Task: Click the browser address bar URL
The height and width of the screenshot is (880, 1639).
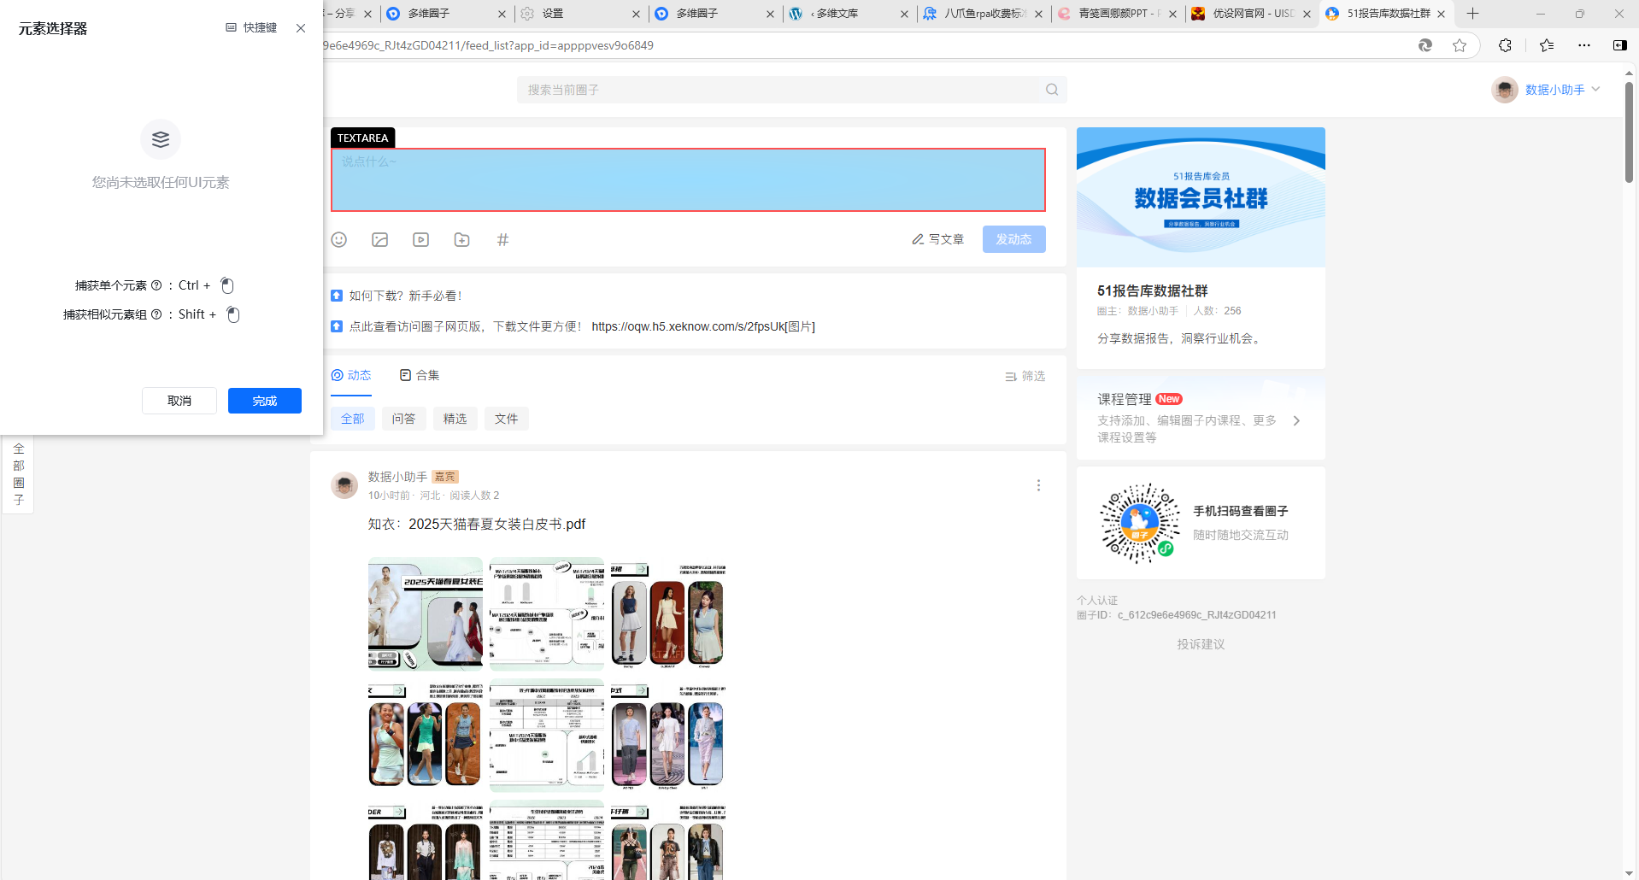Action: pos(487,45)
